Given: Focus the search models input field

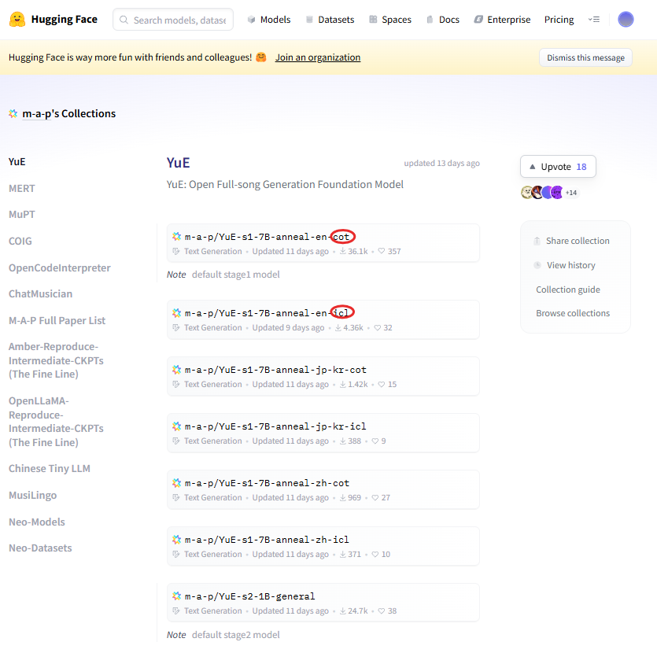Looking at the screenshot, I should pos(173,20).
